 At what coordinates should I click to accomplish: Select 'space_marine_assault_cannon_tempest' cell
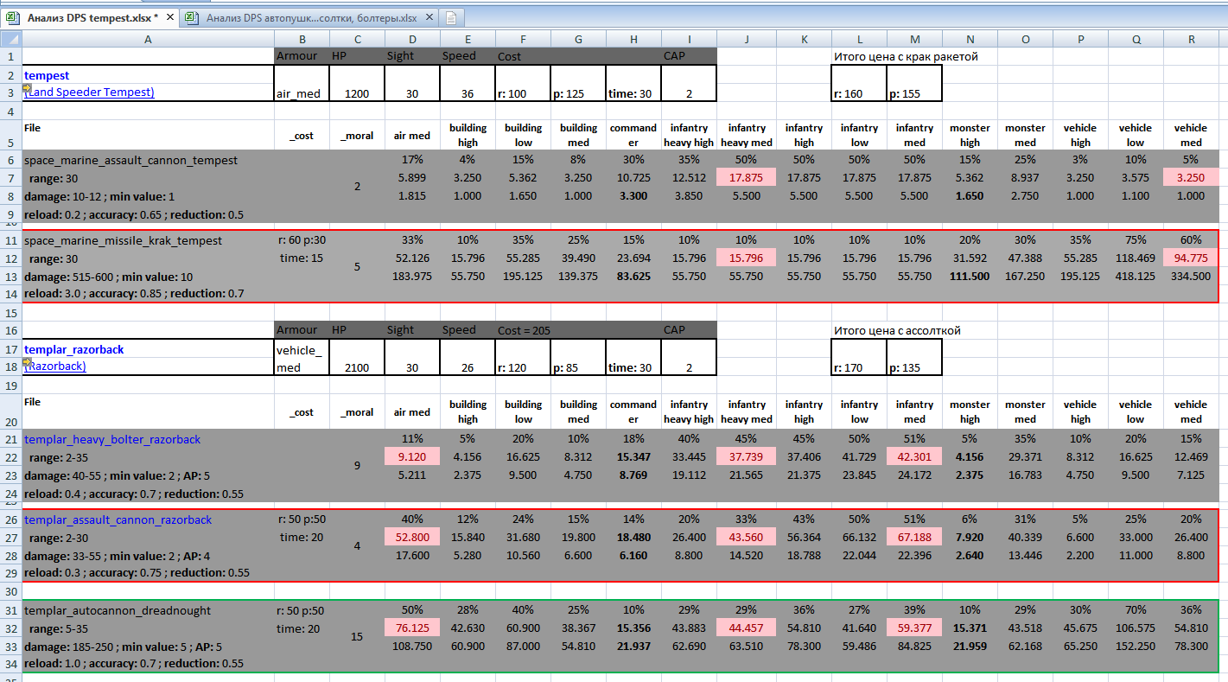tap(148, 160)
